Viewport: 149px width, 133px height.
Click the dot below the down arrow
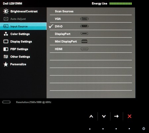(x=103, y=129)
